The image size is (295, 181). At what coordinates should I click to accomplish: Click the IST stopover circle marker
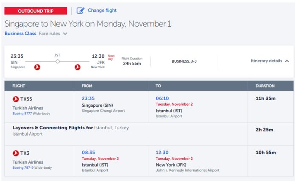58,61
